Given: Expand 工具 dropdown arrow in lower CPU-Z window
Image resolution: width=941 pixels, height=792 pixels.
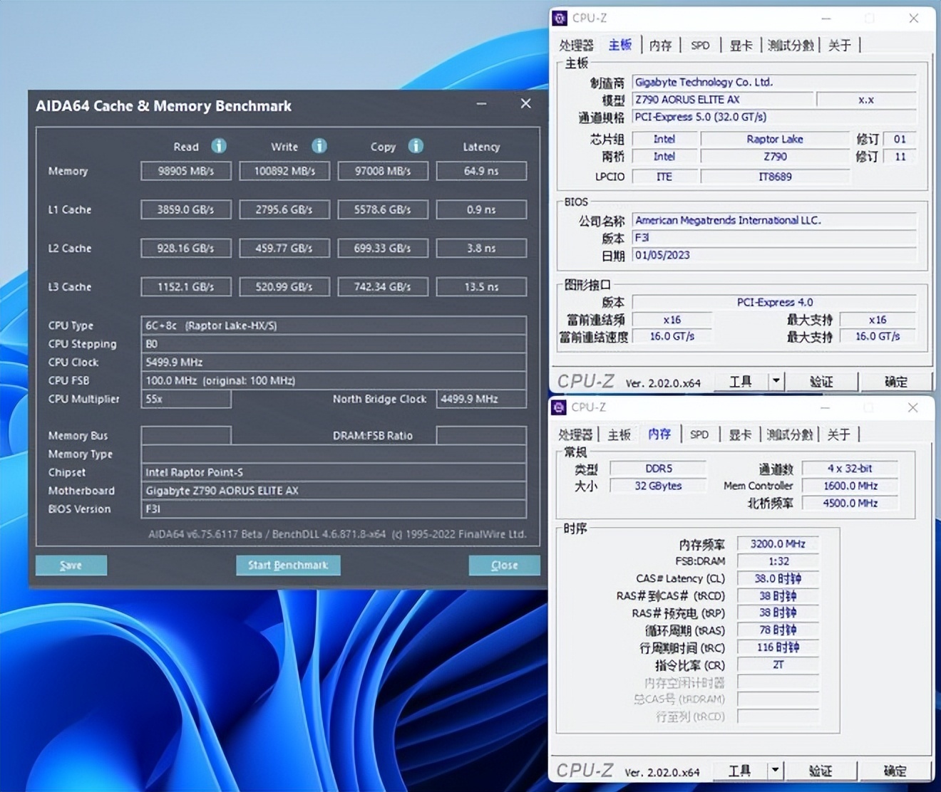Looking at the screenshot, I should coord(775,770).
